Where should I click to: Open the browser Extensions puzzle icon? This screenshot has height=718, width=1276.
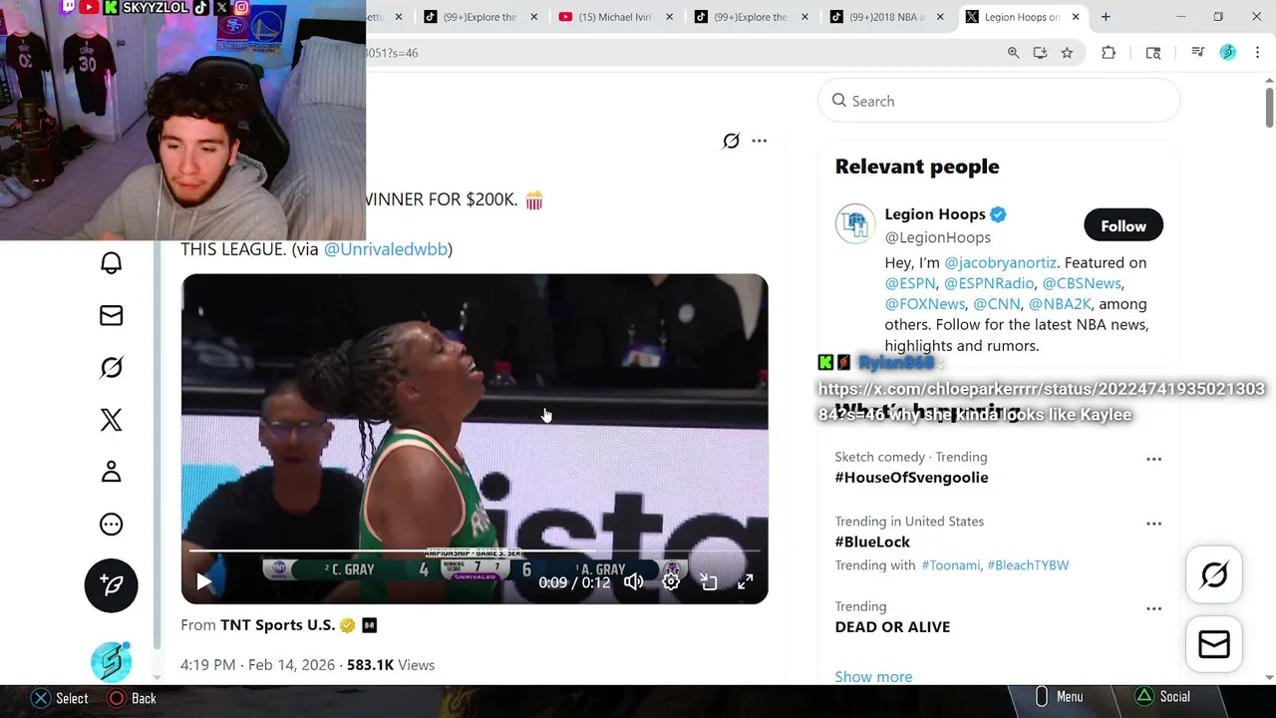1109,53
